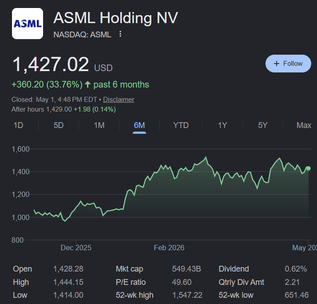Click the Mkt cap value 549.43B
Viewport: 317px width, 304px height.
186,269
